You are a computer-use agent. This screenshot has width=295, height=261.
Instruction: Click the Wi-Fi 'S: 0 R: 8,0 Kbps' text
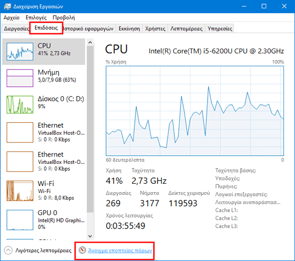[x=56, y=198]
